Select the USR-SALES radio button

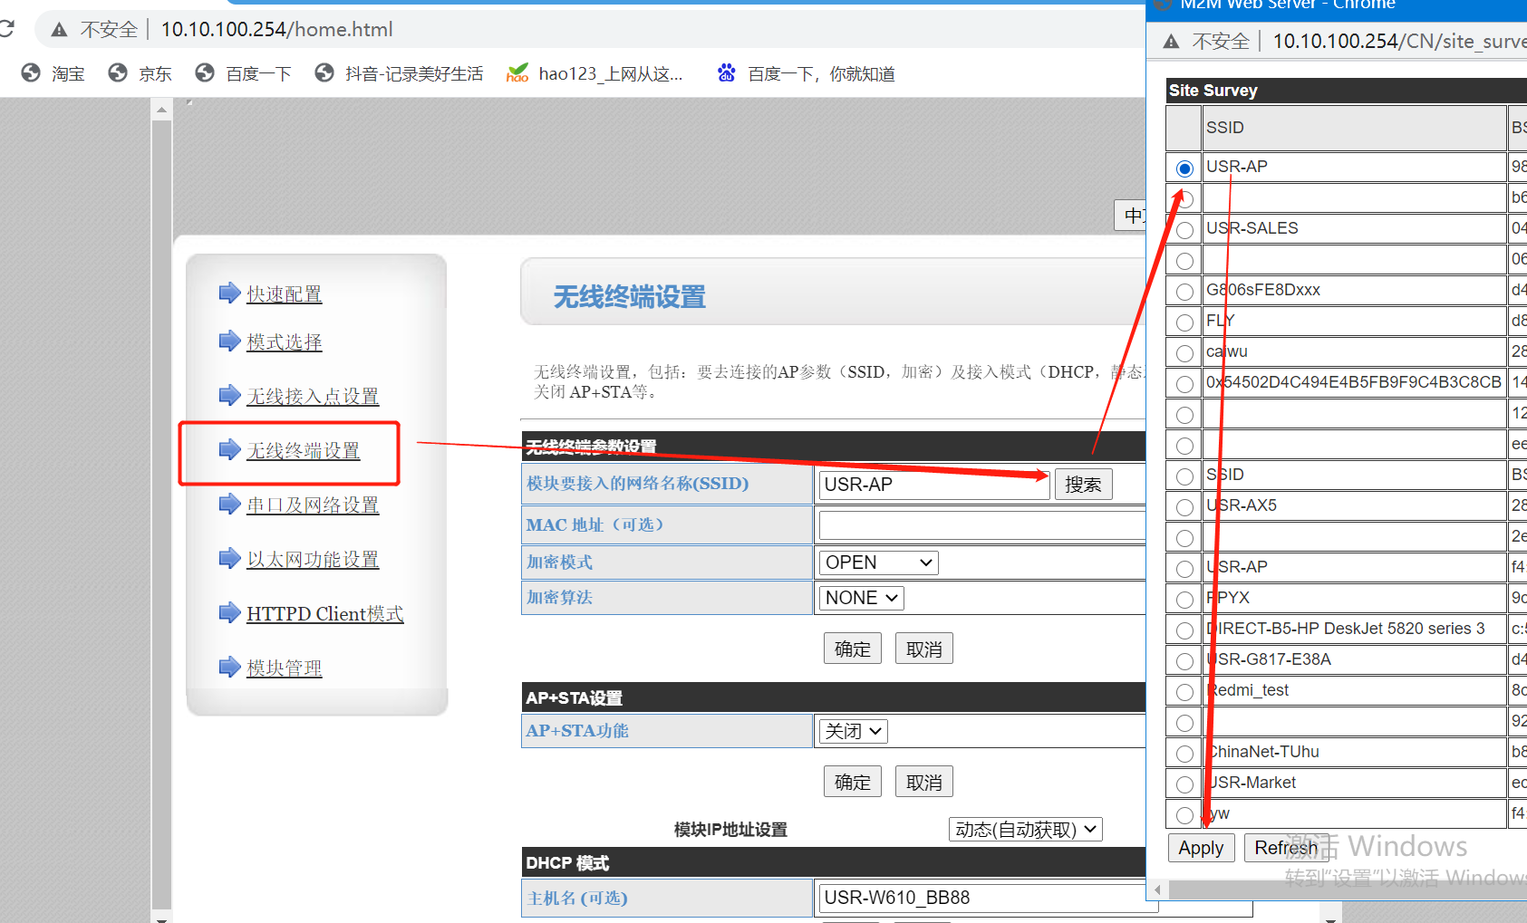[x=1184, y=230]
